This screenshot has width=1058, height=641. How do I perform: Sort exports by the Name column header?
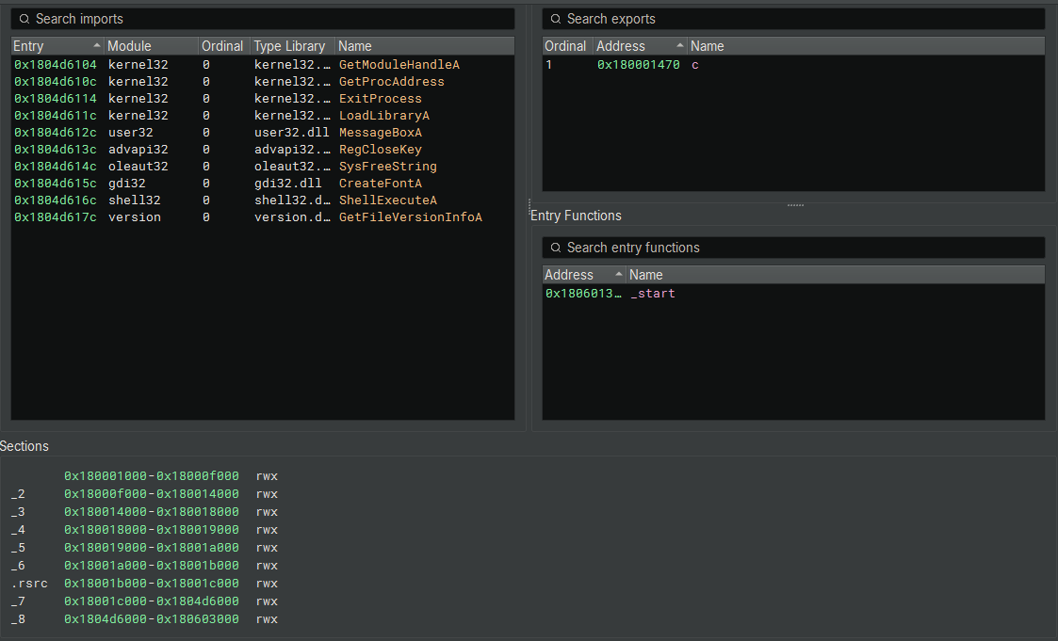point(707,45)
